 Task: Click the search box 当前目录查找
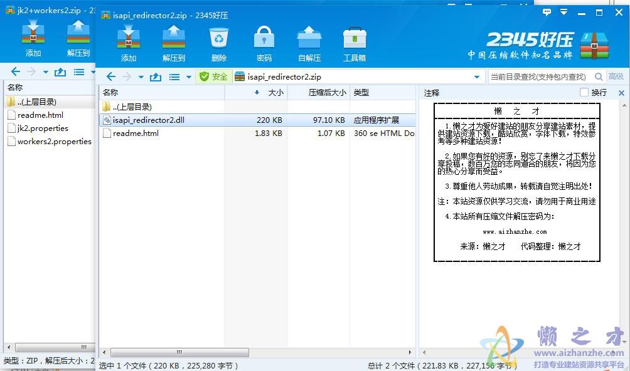click(538, 76)
